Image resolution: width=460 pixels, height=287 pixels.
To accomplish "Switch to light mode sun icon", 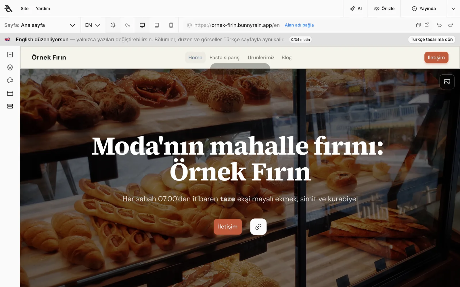I will (x=113, y=25).
